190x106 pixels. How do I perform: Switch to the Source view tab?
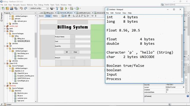(x=41, y=16)
